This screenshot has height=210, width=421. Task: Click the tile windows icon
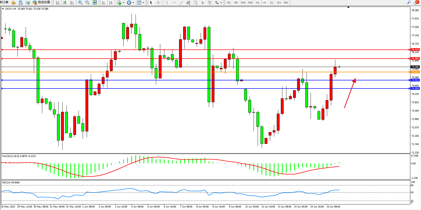click(95, 3)
